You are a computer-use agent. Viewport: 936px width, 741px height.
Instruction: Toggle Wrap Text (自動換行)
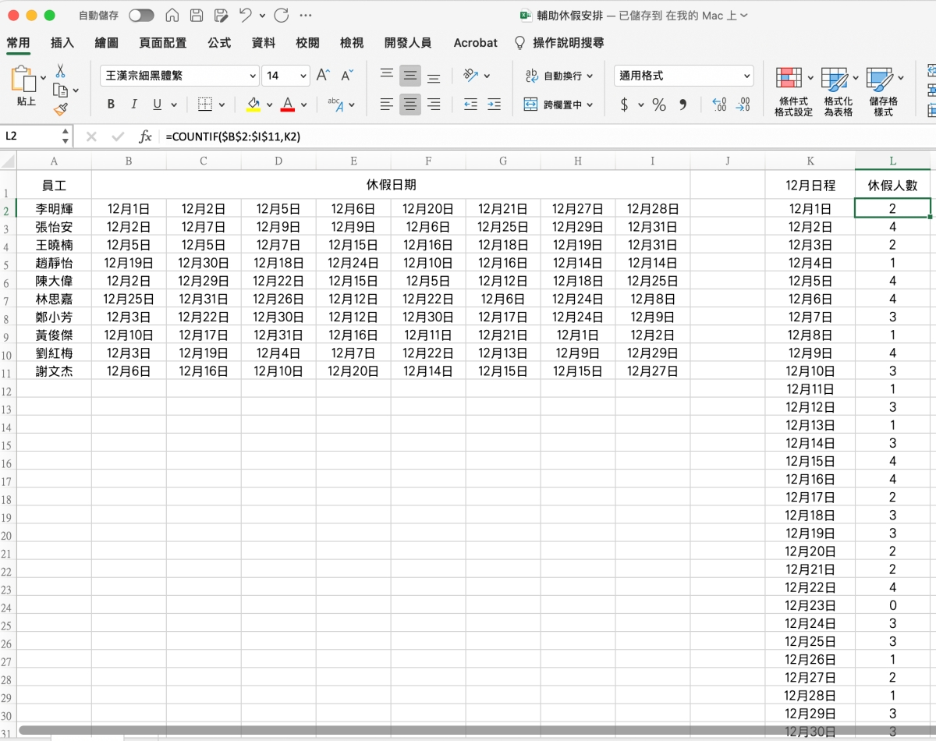coord(558,76)
